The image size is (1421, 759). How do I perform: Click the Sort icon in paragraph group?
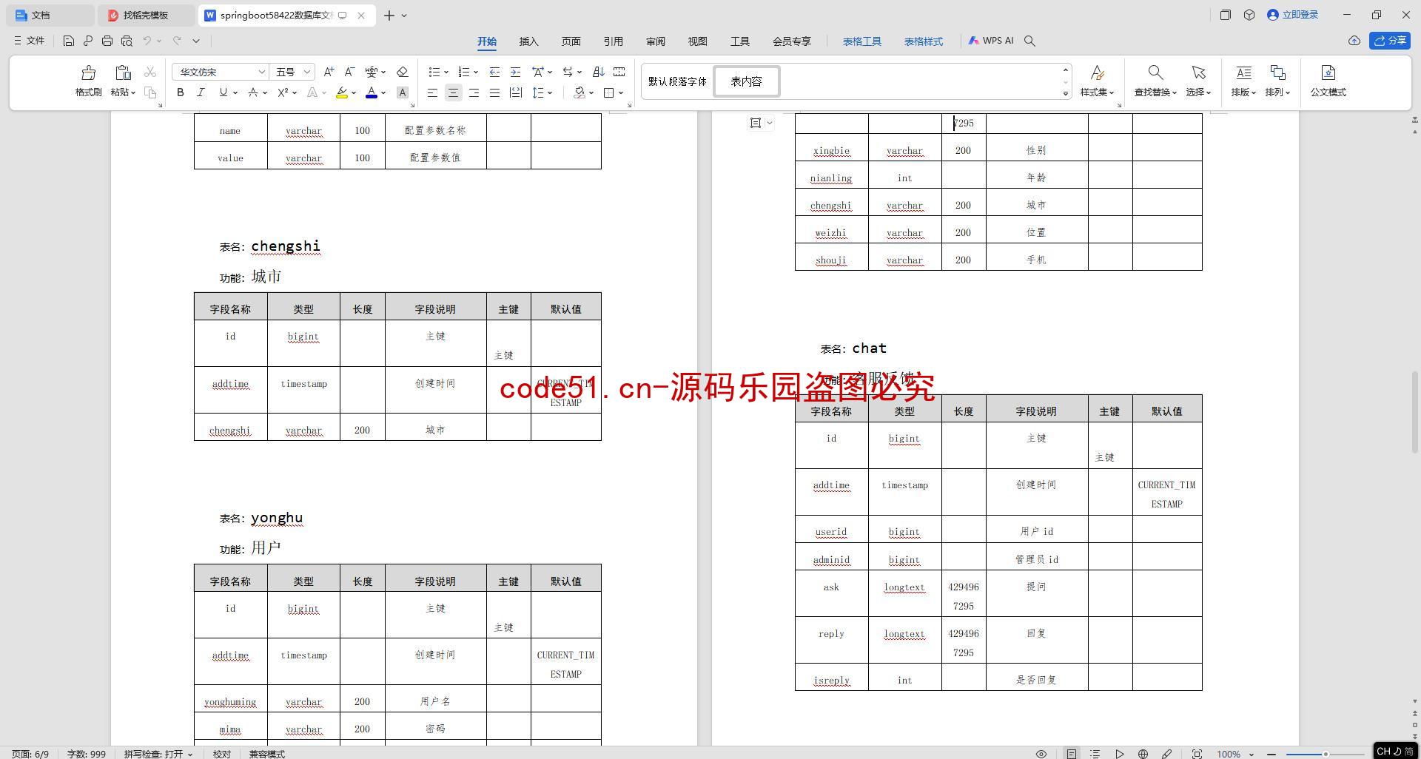(x=599, y=72)
